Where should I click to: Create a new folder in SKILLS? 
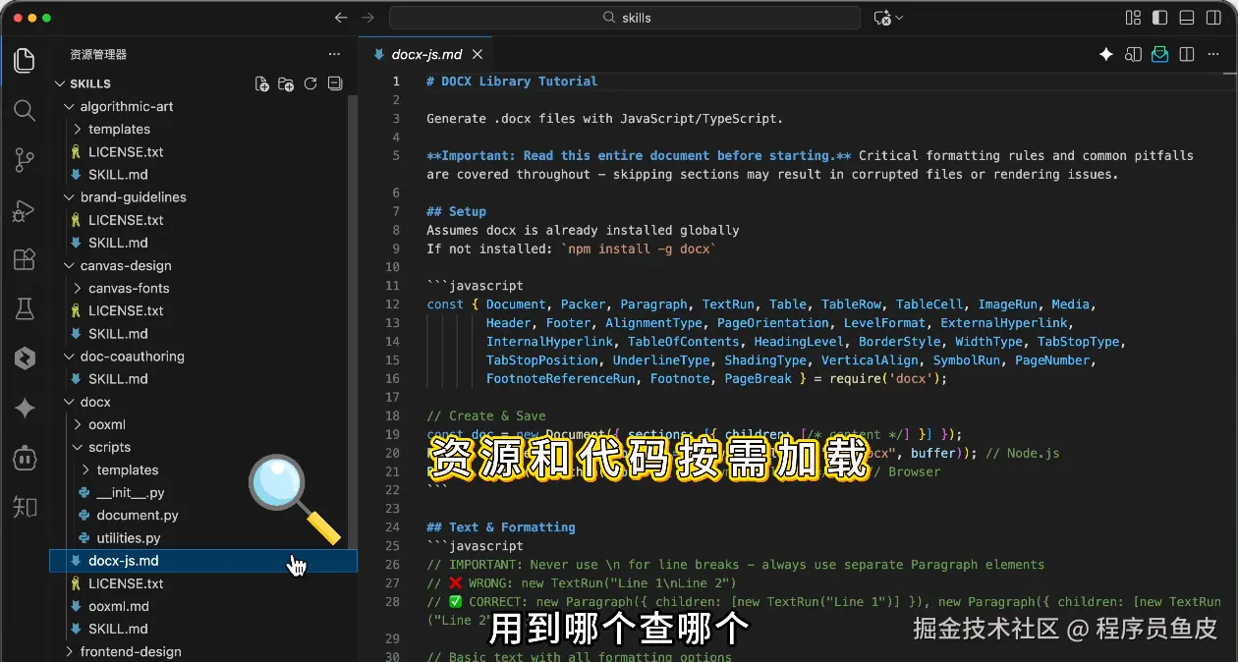coord(286,83)
